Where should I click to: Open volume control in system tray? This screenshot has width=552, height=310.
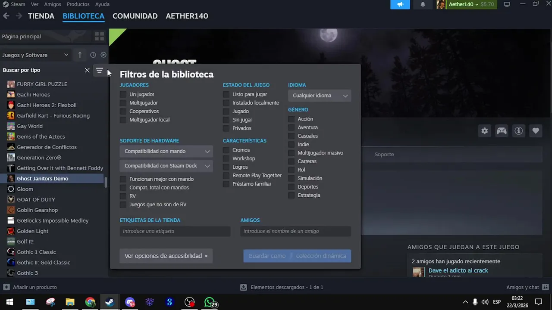pyautogui.click(x=485, y=302)
